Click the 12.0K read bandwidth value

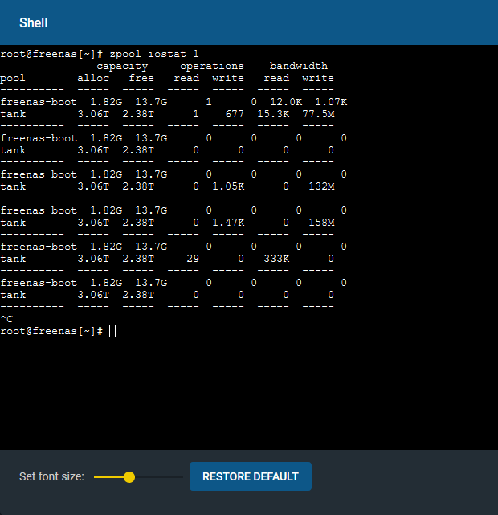coord(286,102)
